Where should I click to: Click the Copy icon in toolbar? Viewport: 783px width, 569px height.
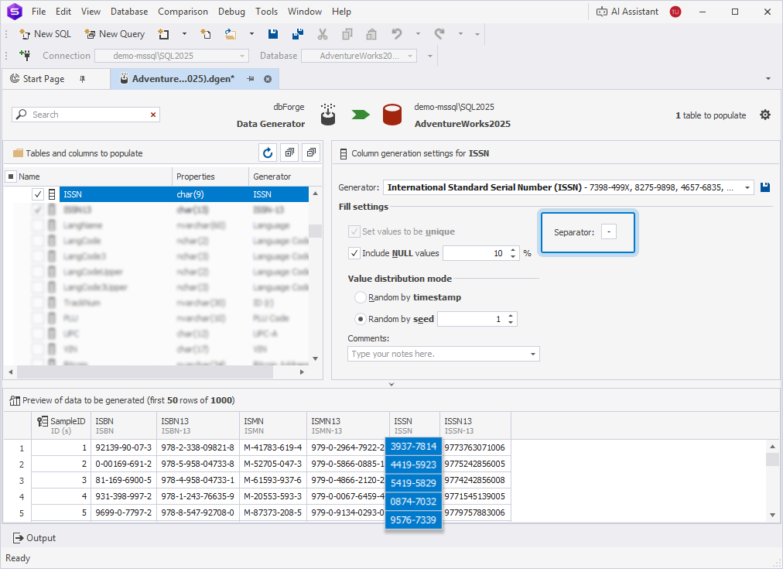click(x=347, y=34)
